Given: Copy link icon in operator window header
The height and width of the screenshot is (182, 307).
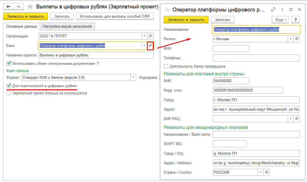Looking at the screenshot, I should click(273, 9).
